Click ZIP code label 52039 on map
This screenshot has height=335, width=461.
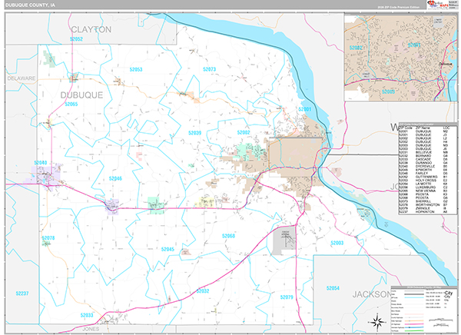[194, 133]
